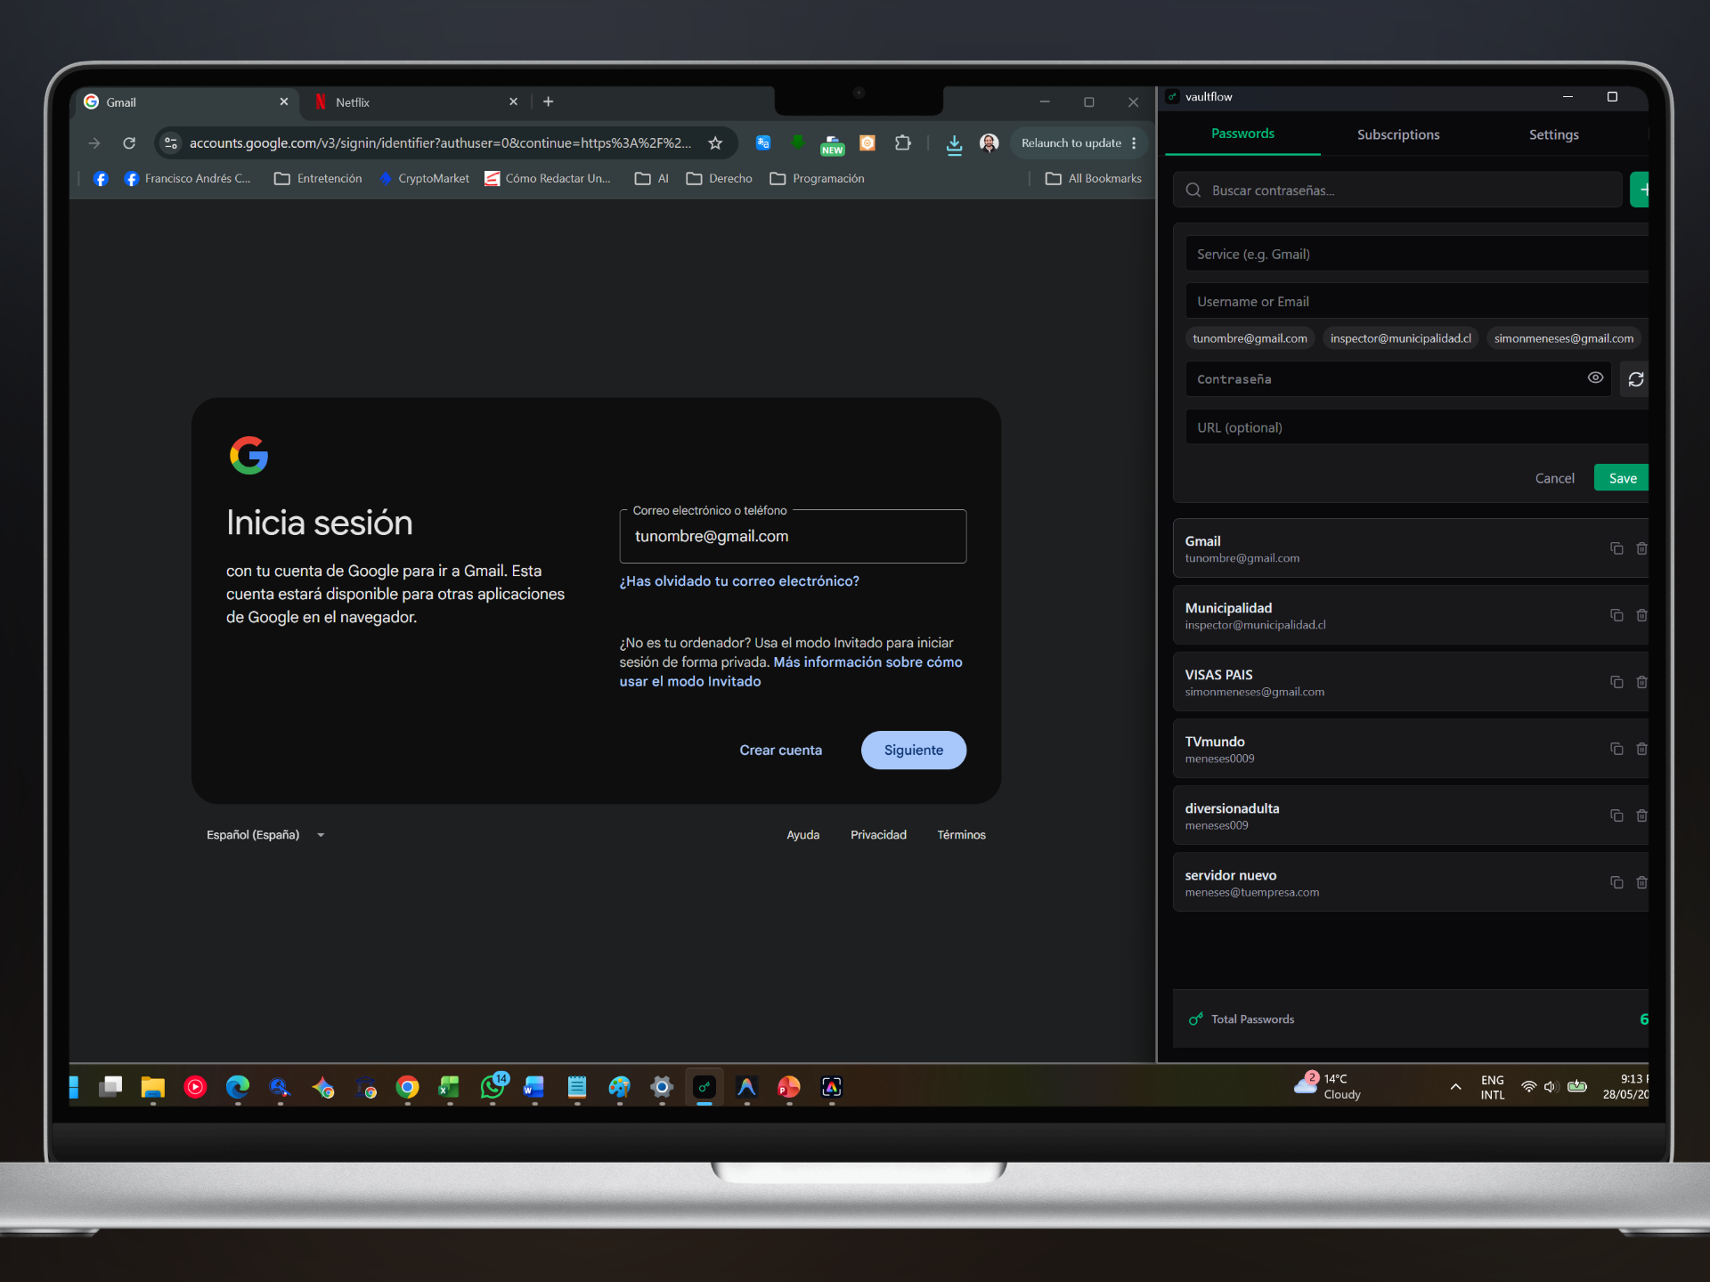Open the All Bookmarks folder
1710x1282 pixels.
(1094, 179)
